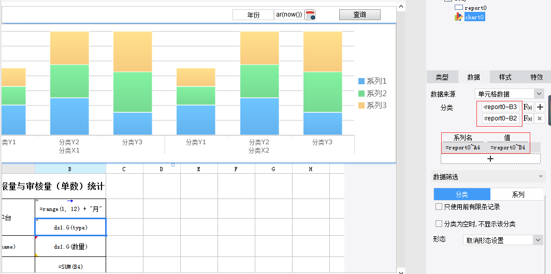
Task: Collapse the 数据筛选 section
Action: pos(541,177)
